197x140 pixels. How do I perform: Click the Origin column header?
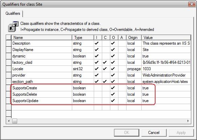pyautogui.click(x=134, y=38)
